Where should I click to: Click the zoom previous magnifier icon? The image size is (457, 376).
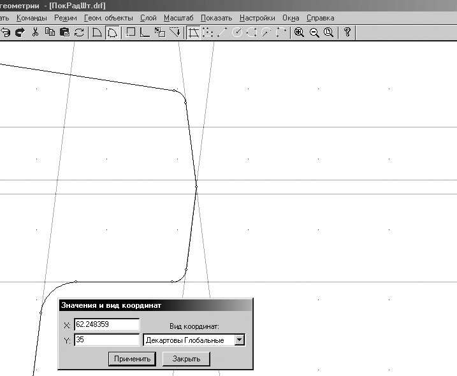point(328,33)
